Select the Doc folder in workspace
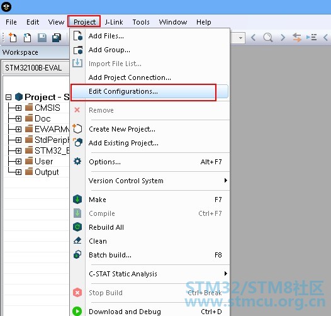The image size is (331, 316). click(x=43, y=118)
